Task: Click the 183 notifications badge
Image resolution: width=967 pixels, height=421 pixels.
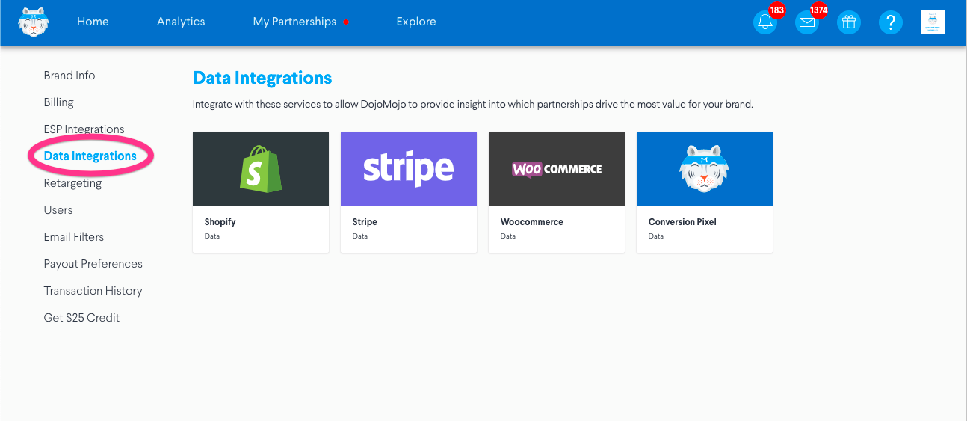Action: [x=776, y=10]
